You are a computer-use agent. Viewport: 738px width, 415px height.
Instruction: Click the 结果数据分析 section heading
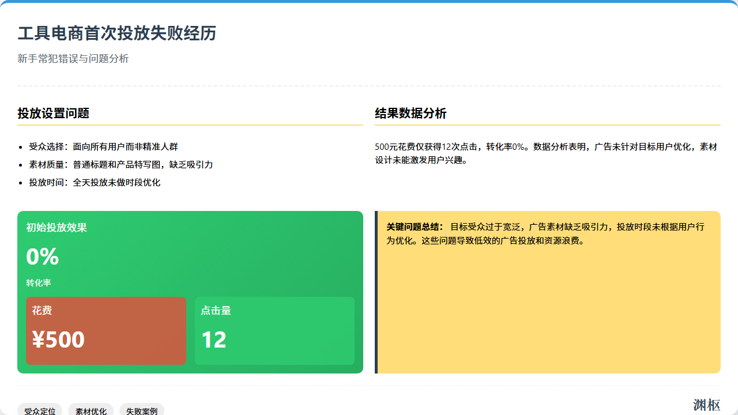(x=411, y=114)
